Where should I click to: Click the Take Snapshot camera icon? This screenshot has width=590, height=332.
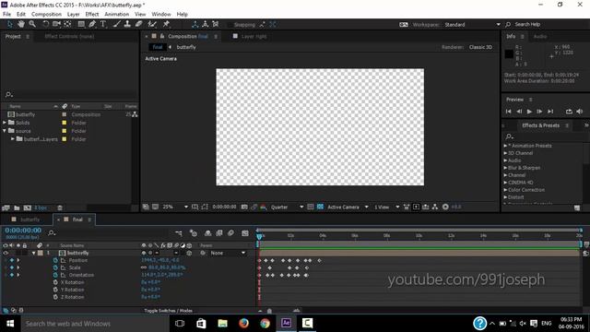coord(244,207)
